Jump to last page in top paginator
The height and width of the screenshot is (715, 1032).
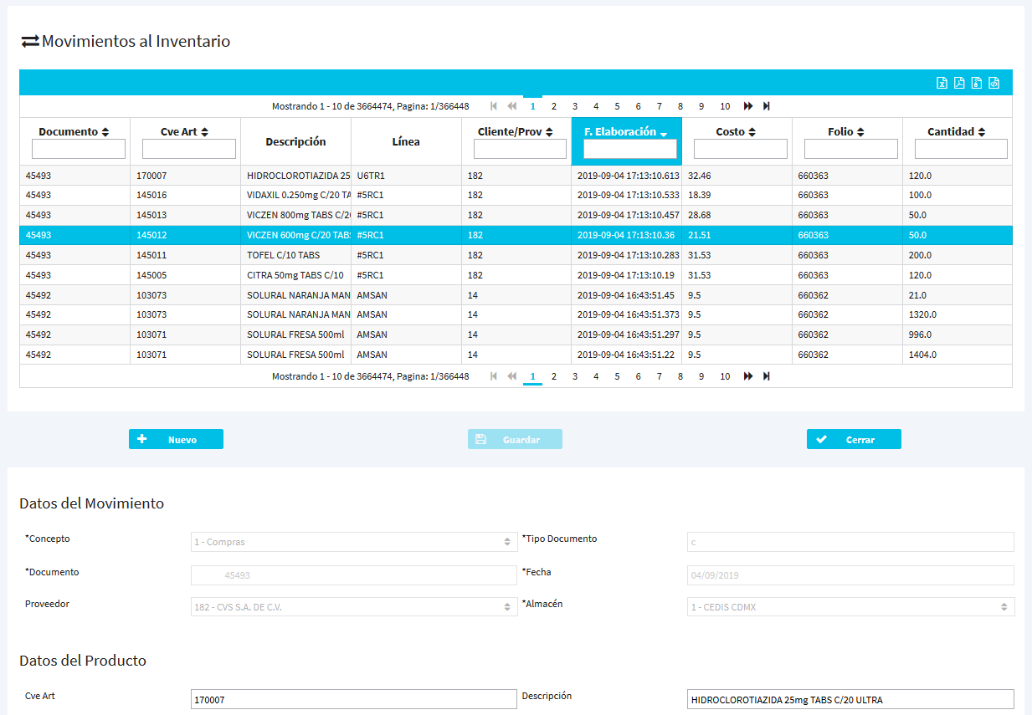[767, 106]
